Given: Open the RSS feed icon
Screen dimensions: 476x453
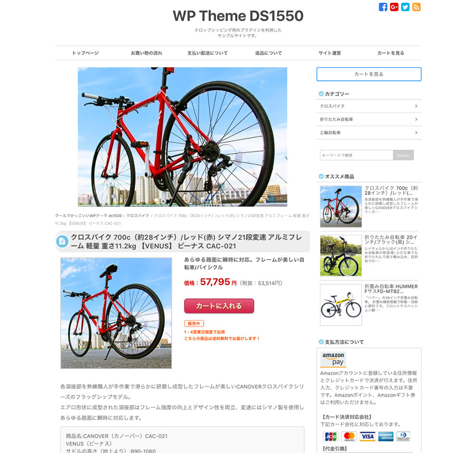Looking at the screenshot, I should (x=416, y=7).
